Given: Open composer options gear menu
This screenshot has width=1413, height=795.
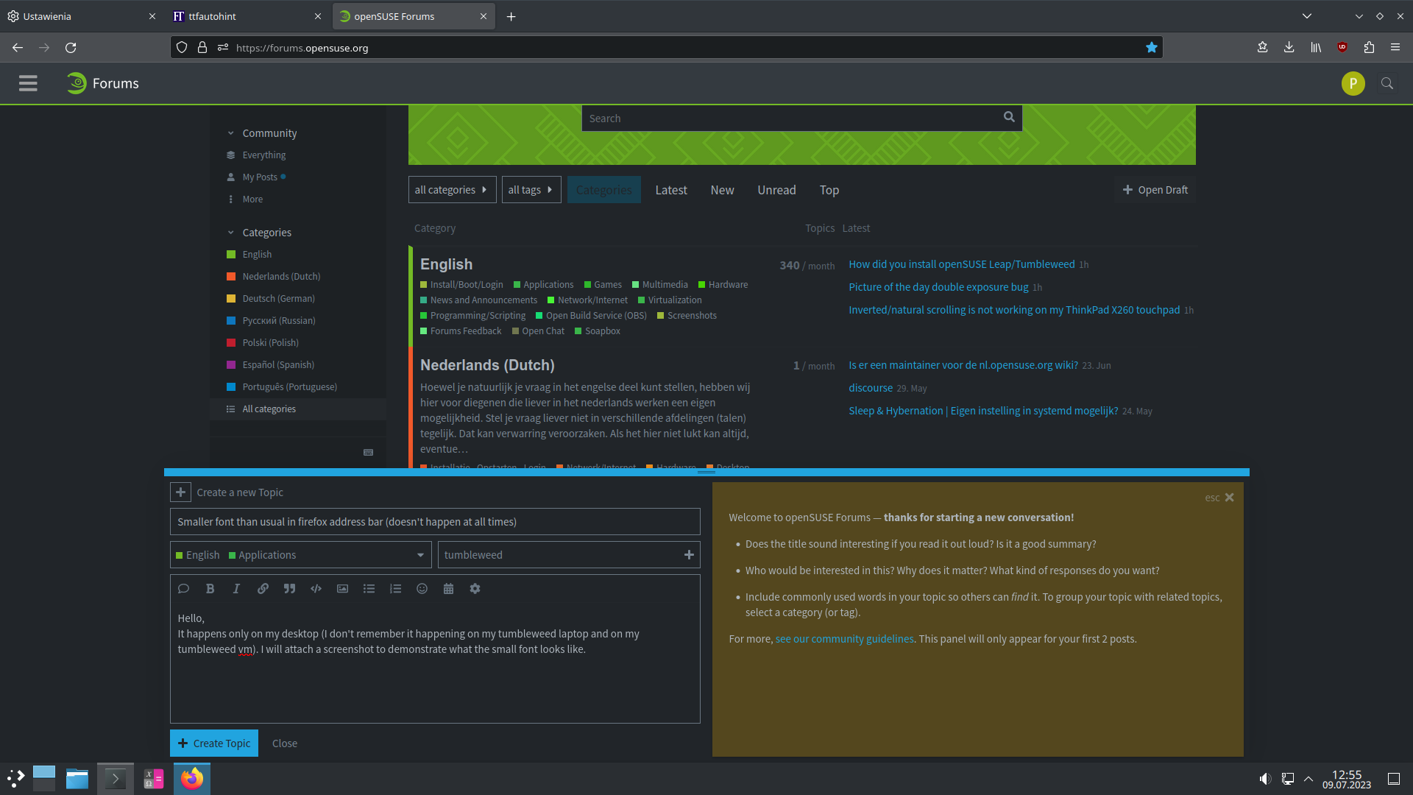Looking at the screenshot, I should point(475,589).
